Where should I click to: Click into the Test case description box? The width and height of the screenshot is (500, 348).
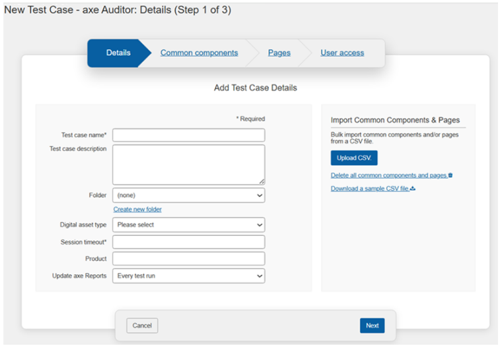188,164
